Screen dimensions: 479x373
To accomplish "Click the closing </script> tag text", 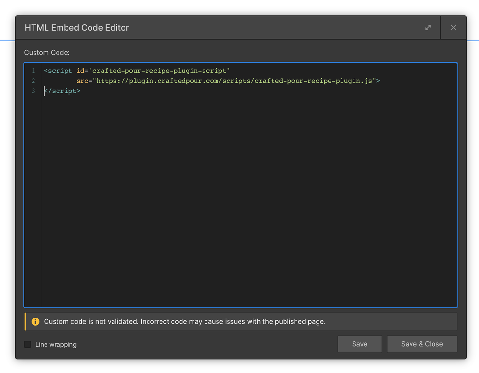I will (x=62, y=91).
